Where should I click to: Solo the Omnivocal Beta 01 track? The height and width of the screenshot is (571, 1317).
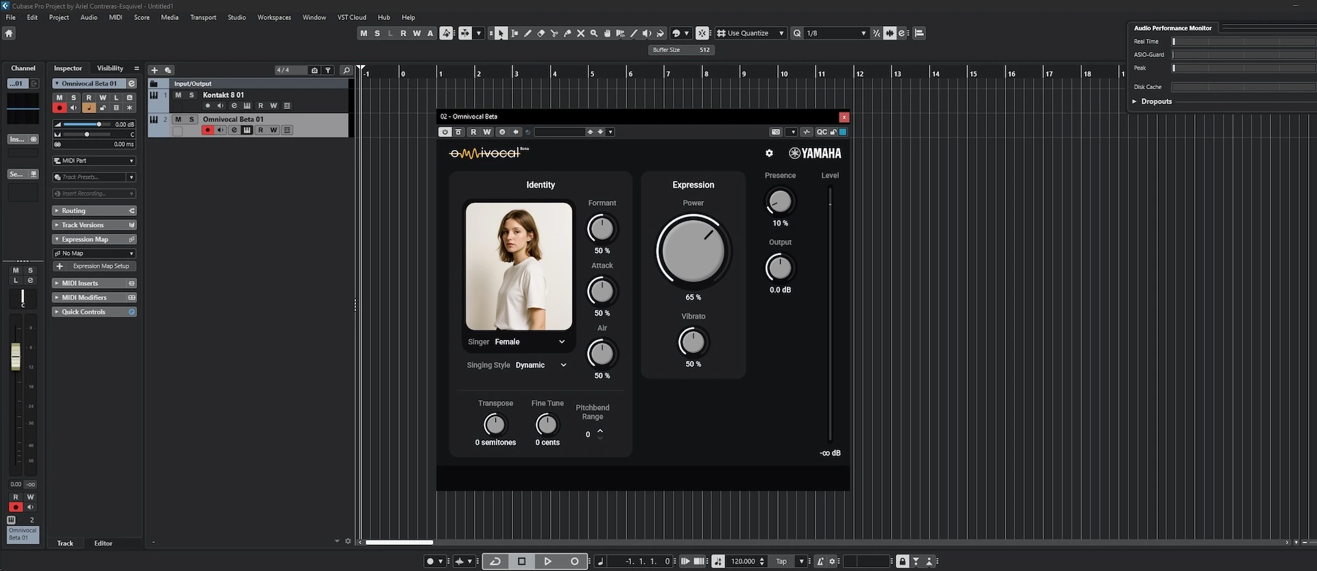[191, 119]
